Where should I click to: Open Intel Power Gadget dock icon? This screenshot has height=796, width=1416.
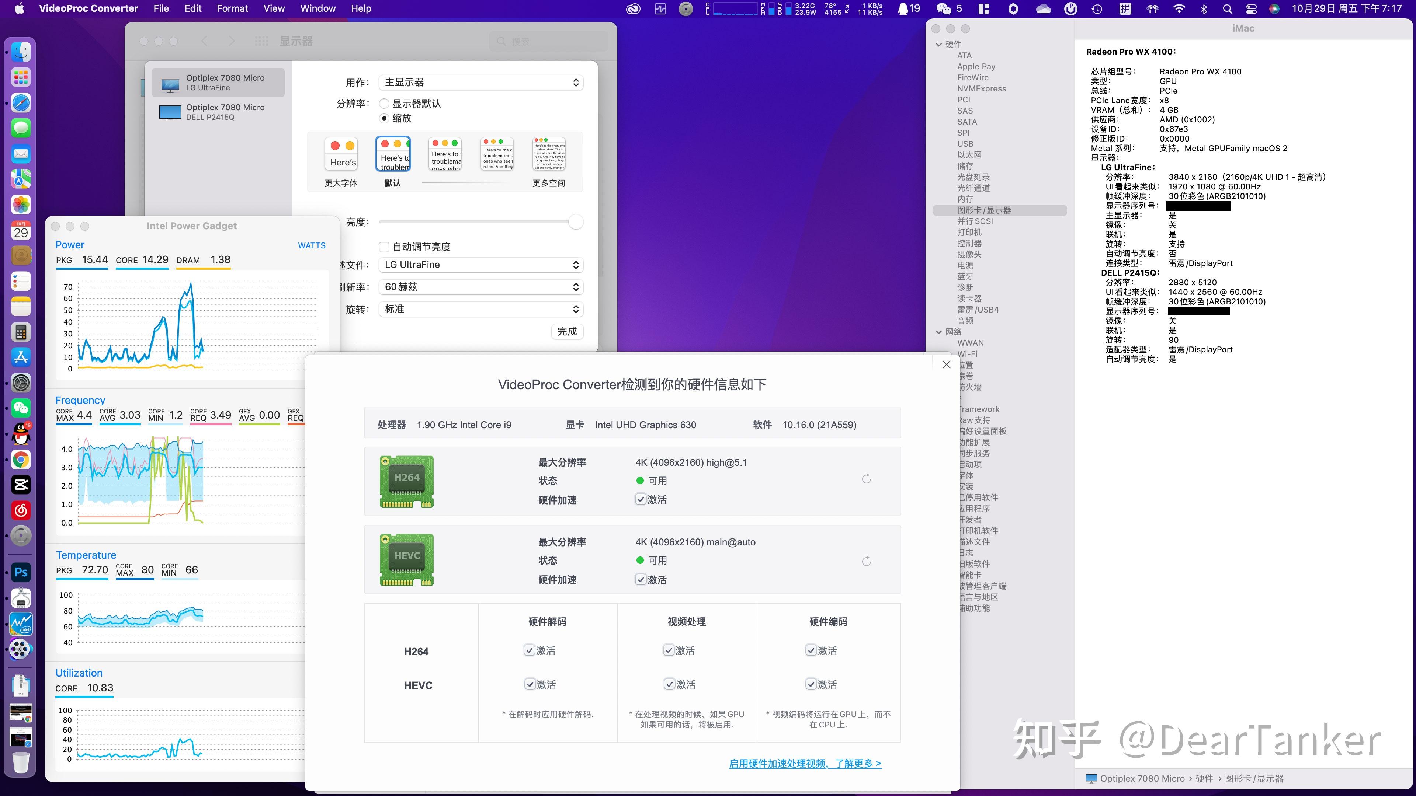click(x=21, y=624)
